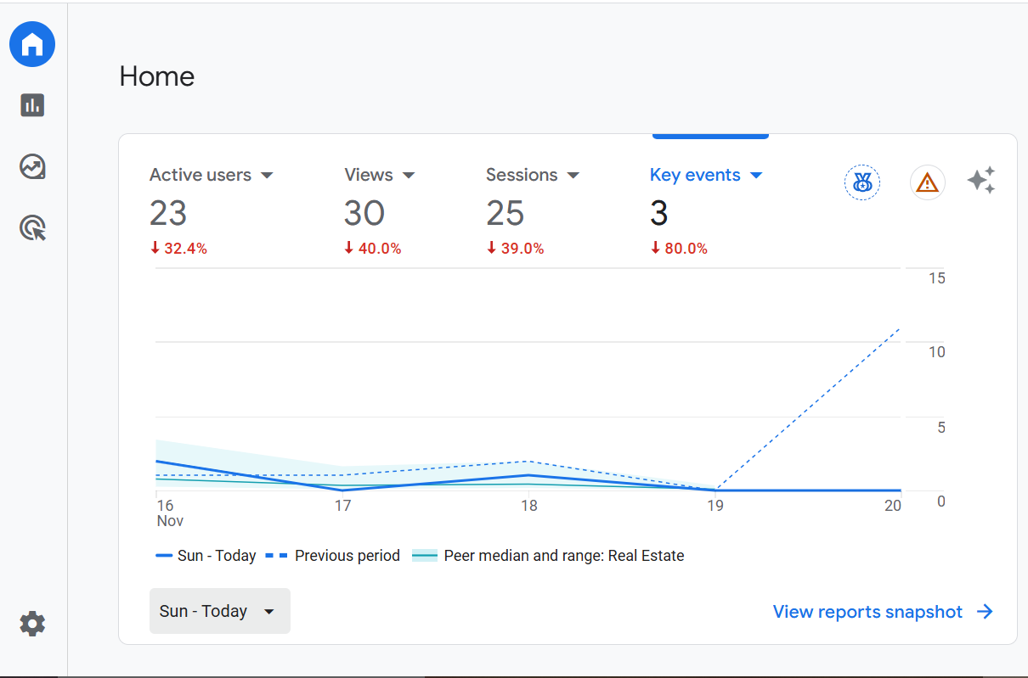The width and height of the screenshot is (1028, 678).
Task: Click the Analytics Intelligence sparkle icon
Action: click(x=981, y=181)
